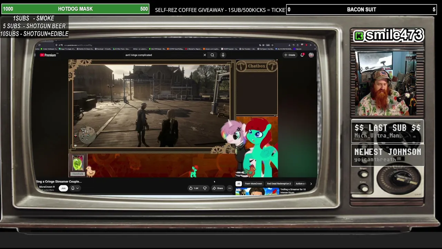Open the Marbles On Stream bookmark

tap(85, 49)
